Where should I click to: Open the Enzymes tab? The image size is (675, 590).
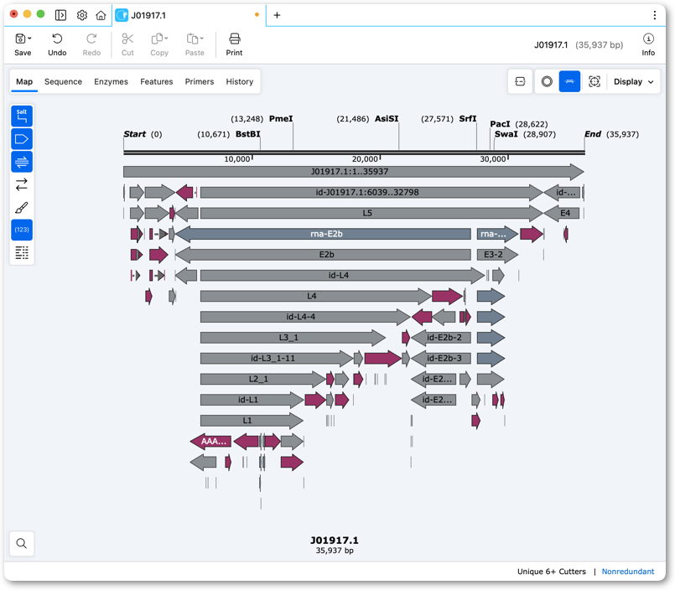click(x=111, y=82)
